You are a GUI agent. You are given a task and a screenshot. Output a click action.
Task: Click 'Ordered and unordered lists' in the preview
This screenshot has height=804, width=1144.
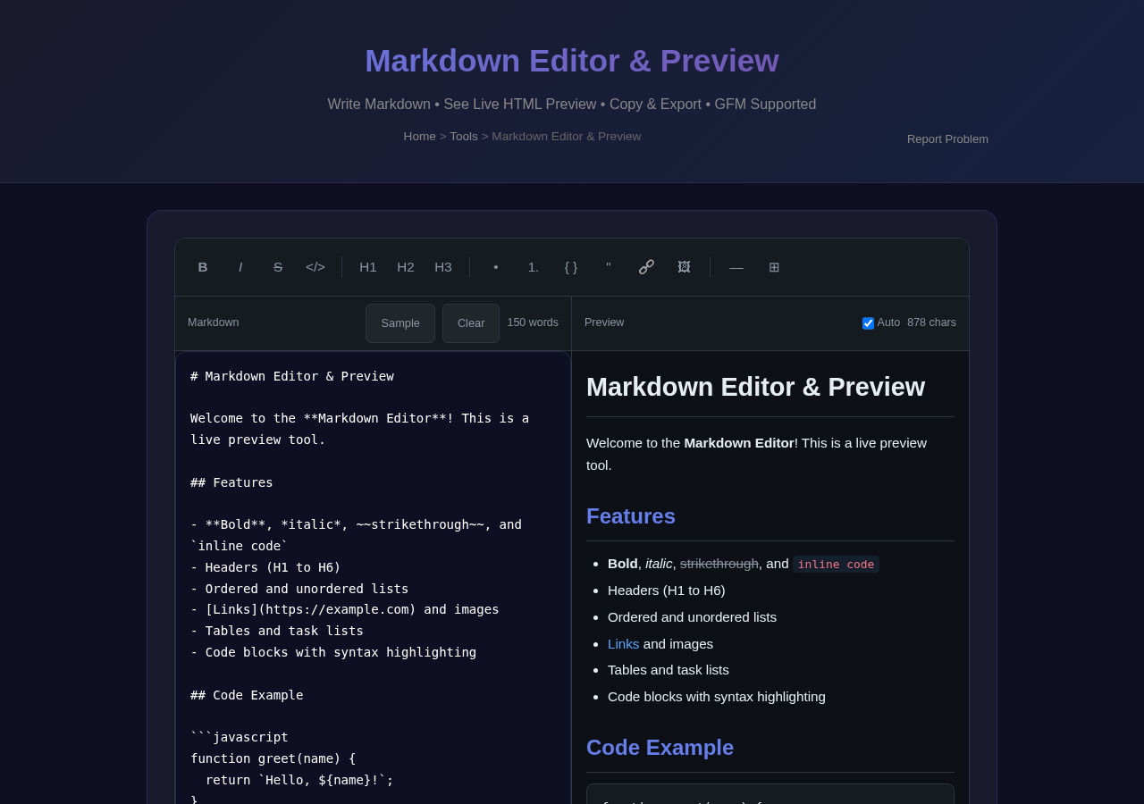pyautogui.click(x=692, y=617)
